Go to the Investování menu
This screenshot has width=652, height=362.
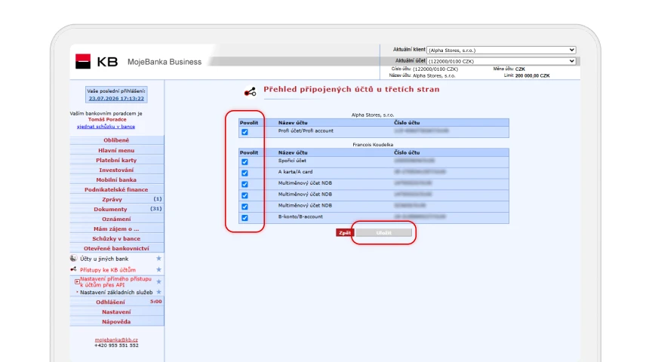click(116, 170)
